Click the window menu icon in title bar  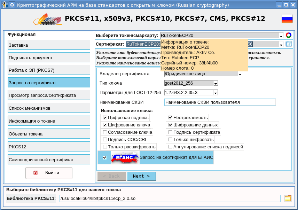point(5,5)
